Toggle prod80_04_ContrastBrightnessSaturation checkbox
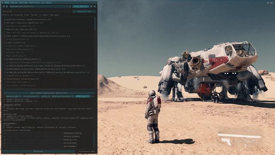275x155 pixels. point(5,72)
